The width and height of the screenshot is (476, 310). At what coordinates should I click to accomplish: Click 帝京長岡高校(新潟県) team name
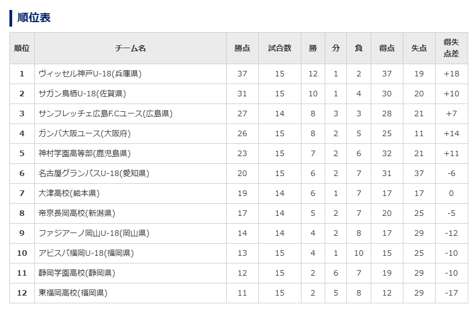(x=77, y=213)
